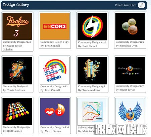
Task: Select the orange ENCOR3 design thumbnail
Action: tap(55, 26)
